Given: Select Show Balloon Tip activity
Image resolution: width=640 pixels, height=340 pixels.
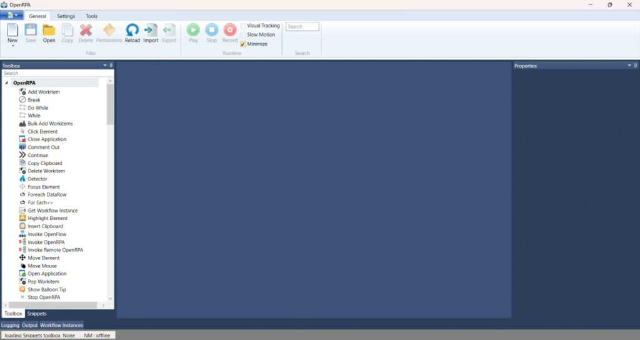Looking at the screenshot, I should click(x=42, y=289).
